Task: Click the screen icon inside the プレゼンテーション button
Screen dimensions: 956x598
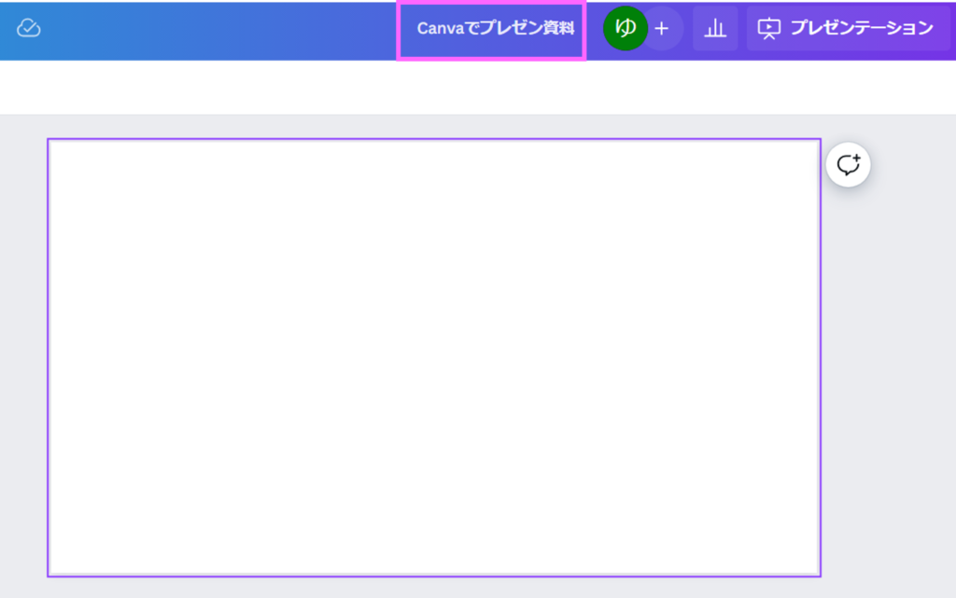Action: 768,29
